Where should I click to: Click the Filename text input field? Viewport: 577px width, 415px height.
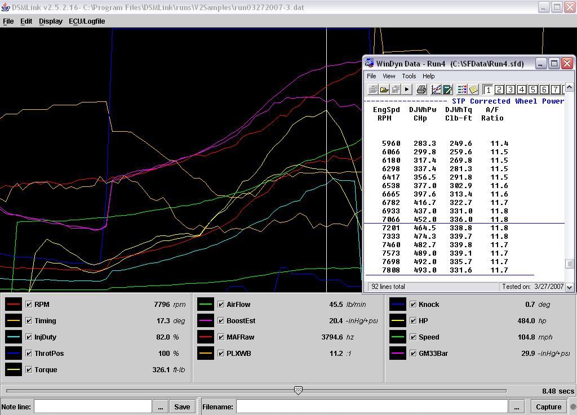(x=372, y=407)
